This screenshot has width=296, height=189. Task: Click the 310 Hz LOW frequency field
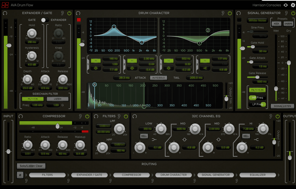tap(146, 129)
